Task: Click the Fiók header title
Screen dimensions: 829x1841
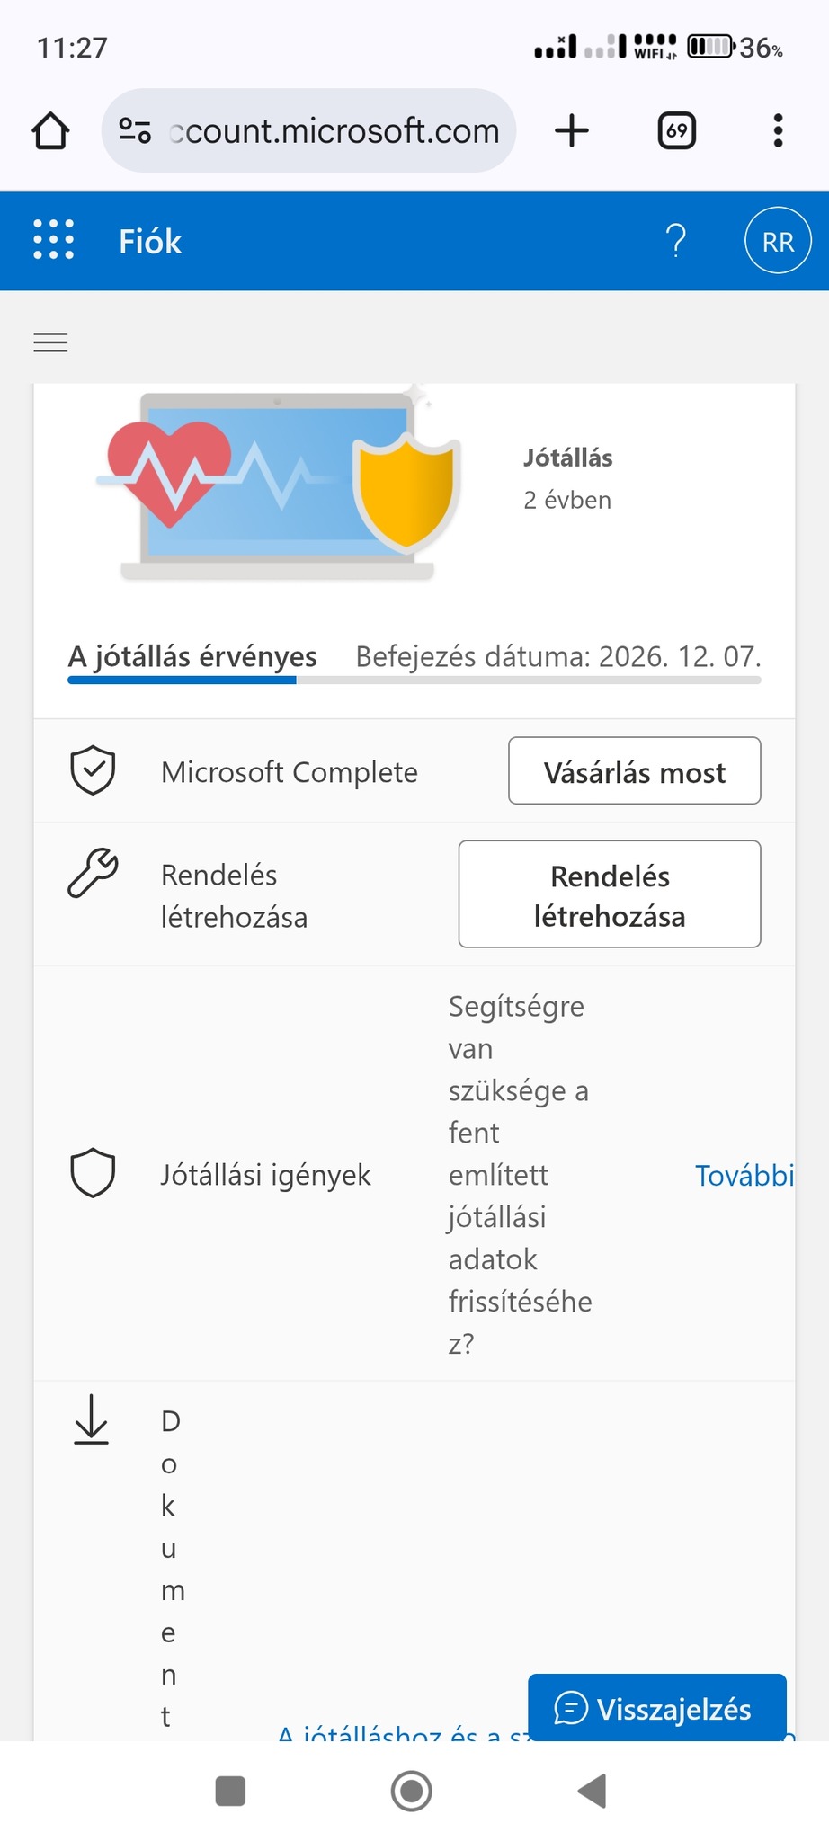Action: (150, 242)
